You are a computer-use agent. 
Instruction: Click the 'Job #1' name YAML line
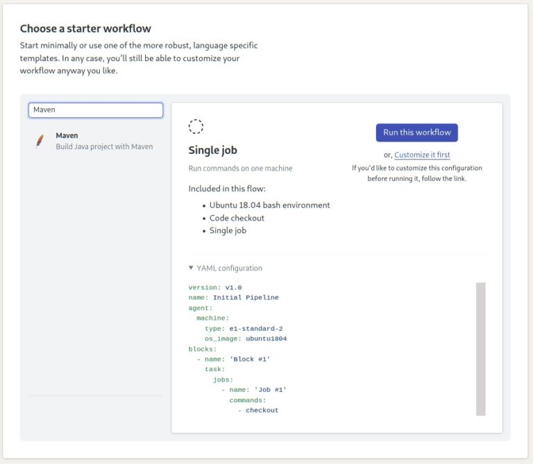[254, 390]
